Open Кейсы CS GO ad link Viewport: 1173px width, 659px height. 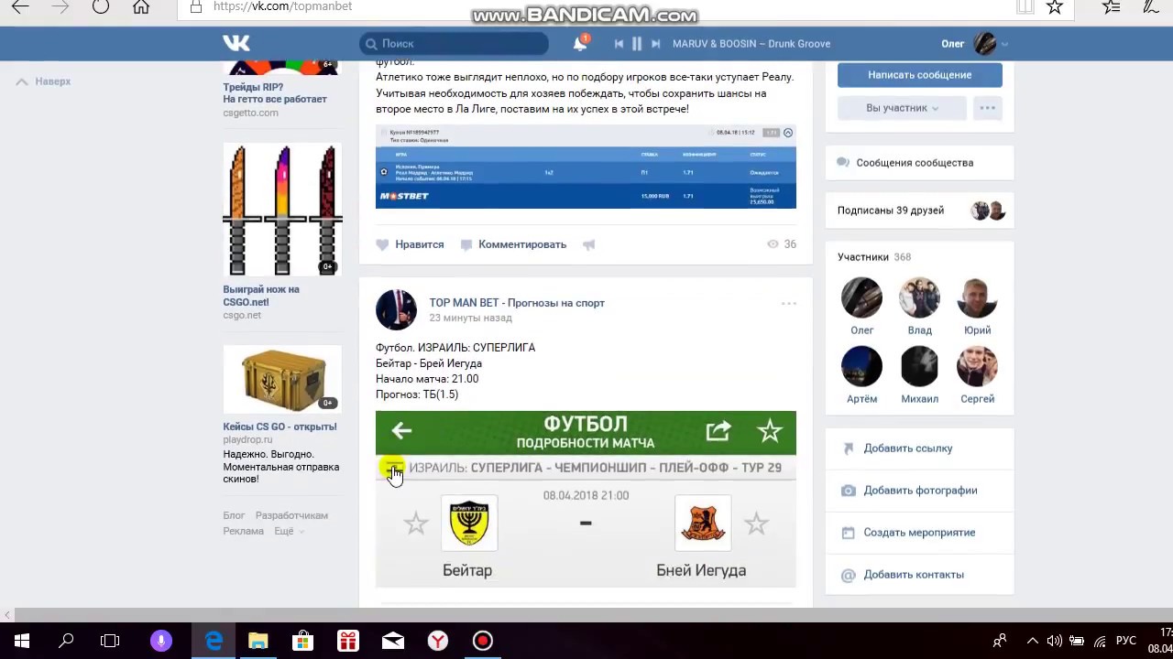point(280,427)
